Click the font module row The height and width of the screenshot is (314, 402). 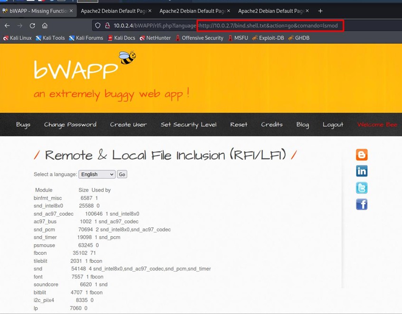pyautogui.click(x=68, y=277)
